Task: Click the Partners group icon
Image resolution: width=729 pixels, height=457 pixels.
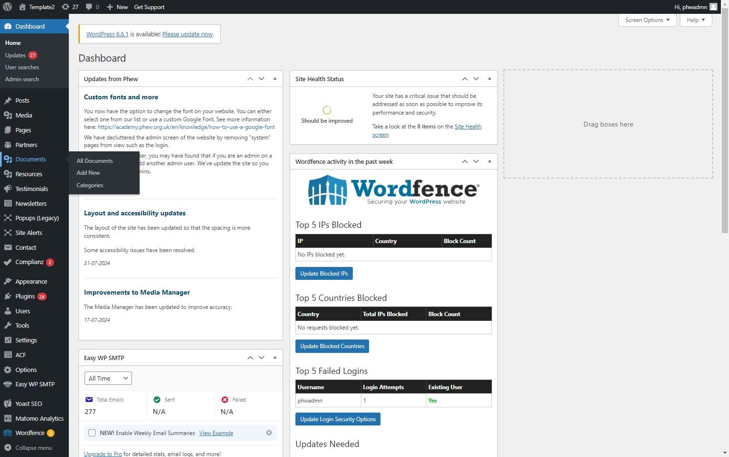Action: pos(8,145)
